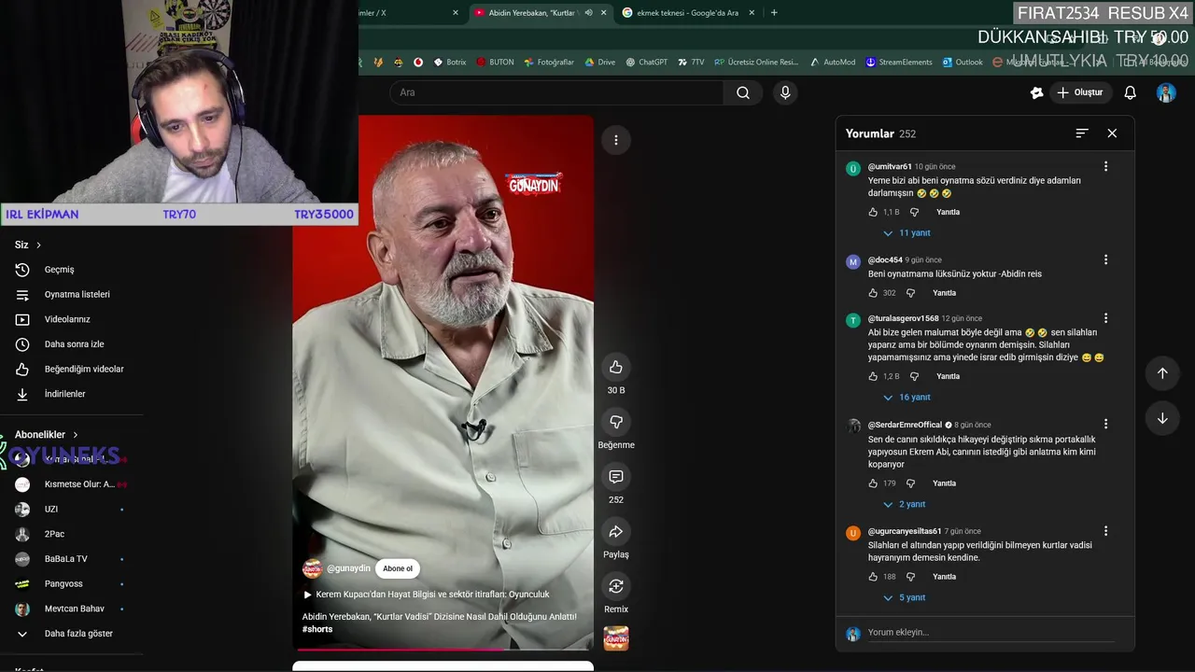Like @umitvar61's comment with 1,1 B likes
This screenshot has width=1195, height=672.
(873, 212)
